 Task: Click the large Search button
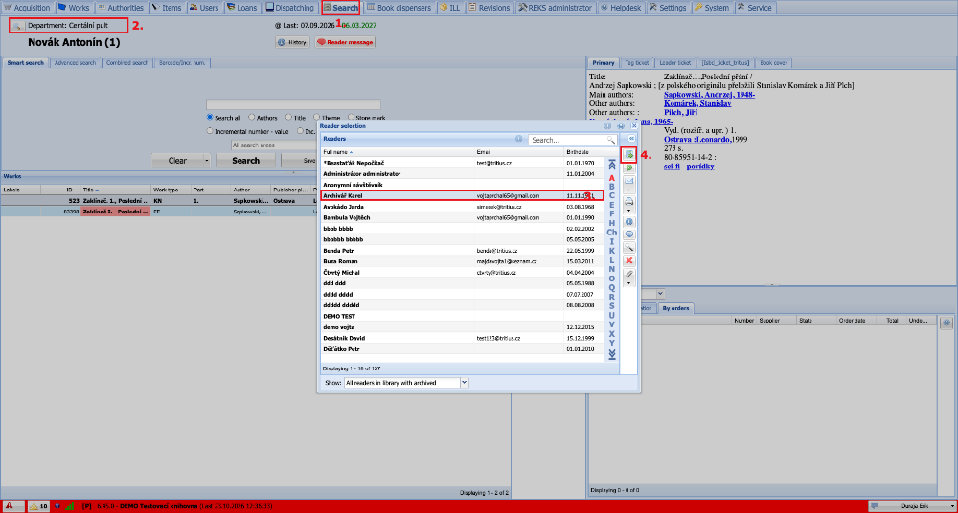point(245,161)
